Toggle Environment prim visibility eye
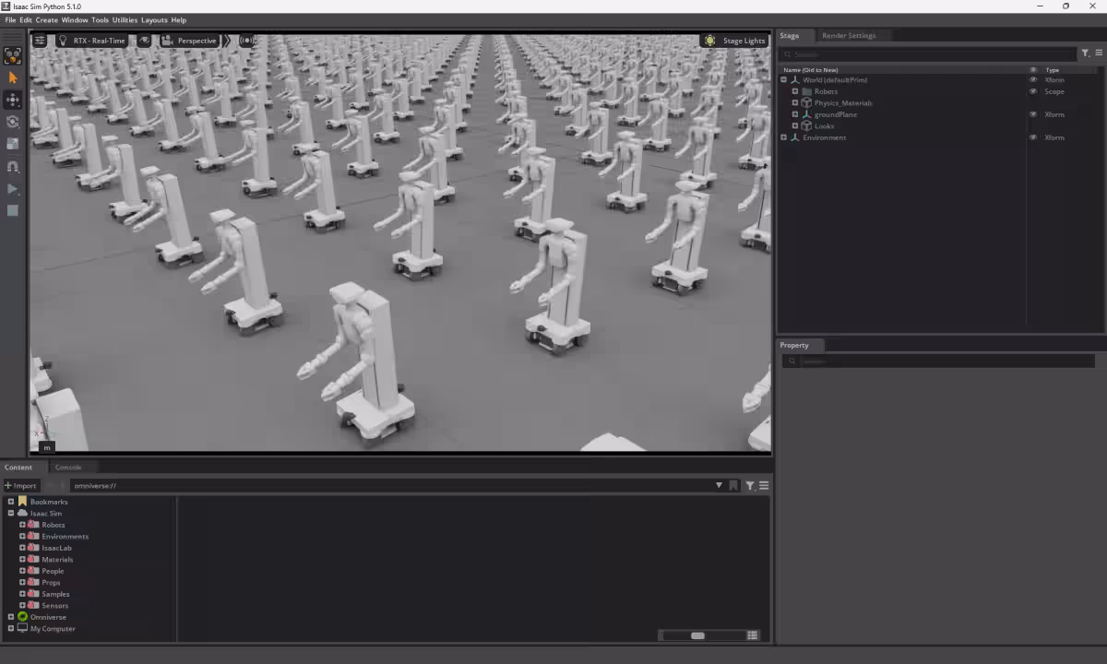This screenshot has height=664, width=1107. click(1033, 137)
